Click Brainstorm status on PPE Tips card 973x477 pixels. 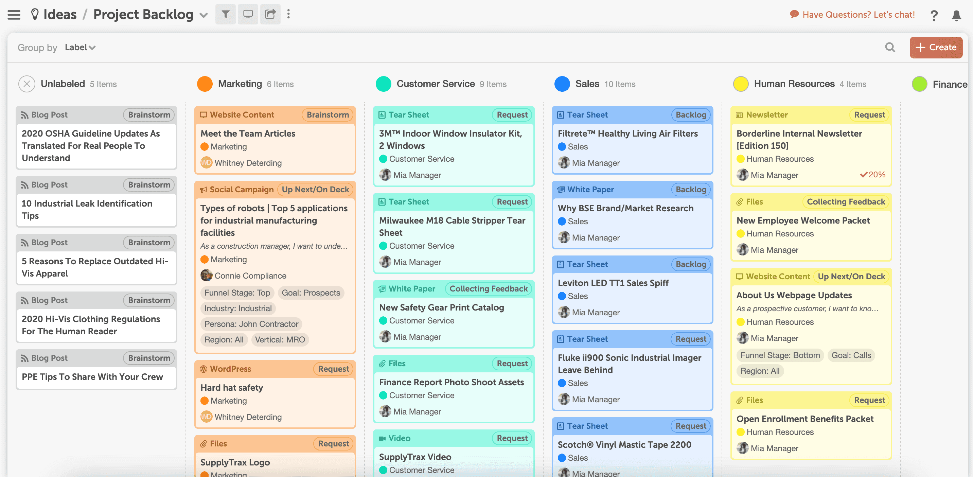coord(149,358)
